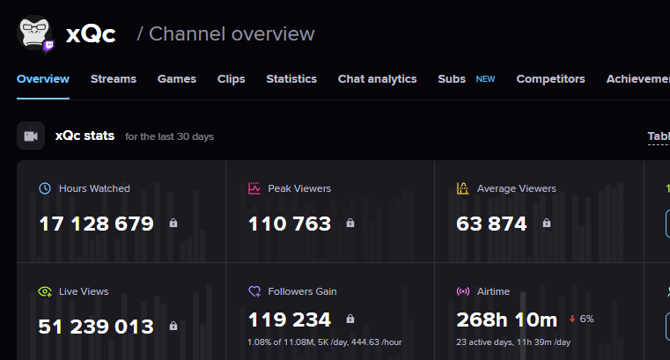Click the Peak Viewers chart icon
The height and width of the screenshot is (360, 670).
[254, 188]
